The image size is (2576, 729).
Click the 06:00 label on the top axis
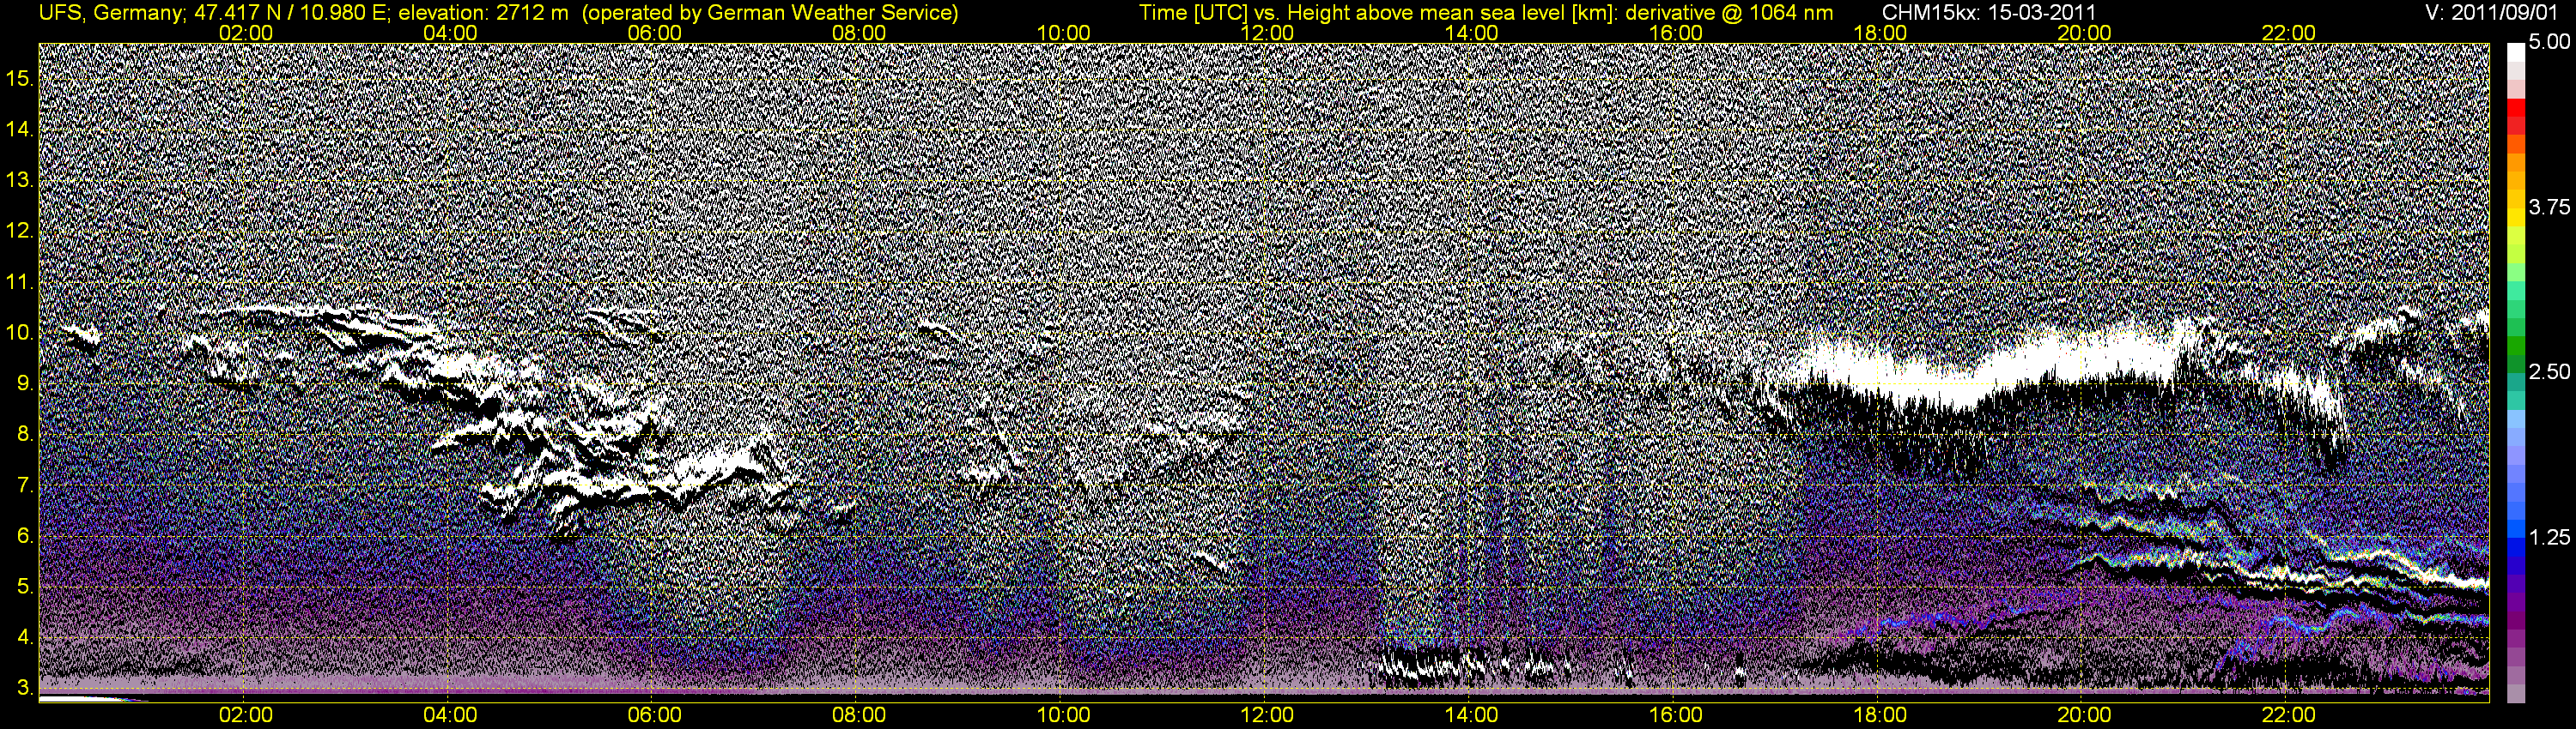(x=655, y=33)
